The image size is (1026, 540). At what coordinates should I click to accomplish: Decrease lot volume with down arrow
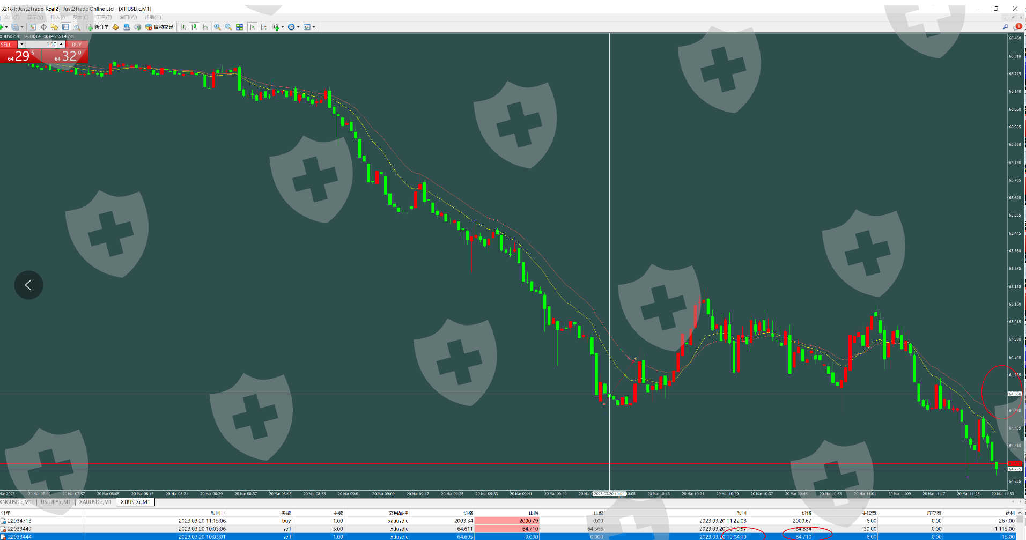coord(21,45)
